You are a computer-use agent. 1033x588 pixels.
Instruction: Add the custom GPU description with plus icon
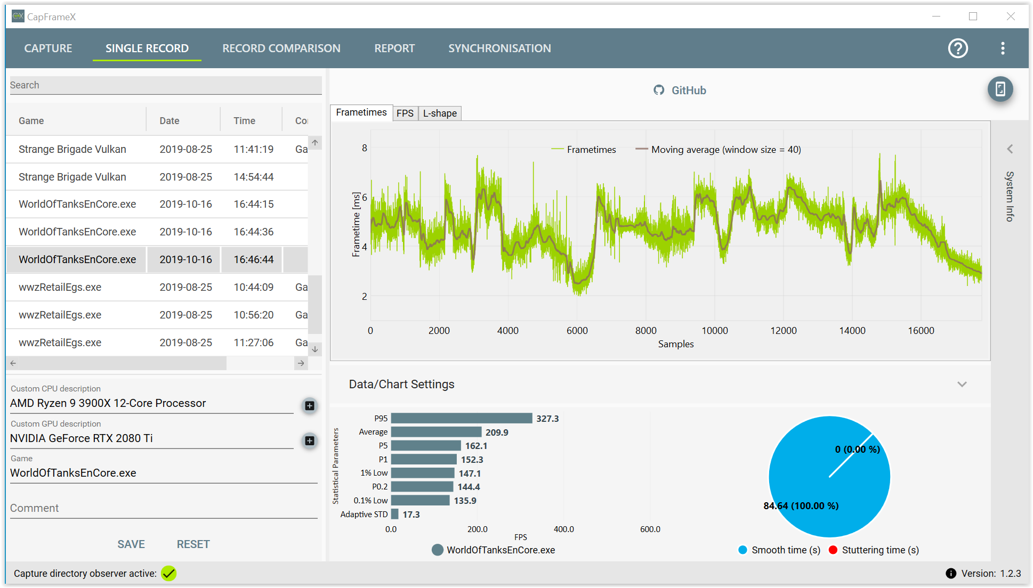point(309,440)
